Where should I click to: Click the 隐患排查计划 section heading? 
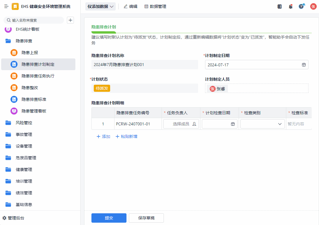(103, 27)
